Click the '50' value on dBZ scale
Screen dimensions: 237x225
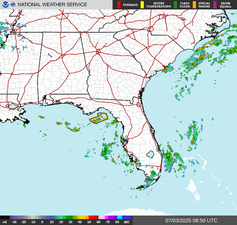click(x=89, y=222)
